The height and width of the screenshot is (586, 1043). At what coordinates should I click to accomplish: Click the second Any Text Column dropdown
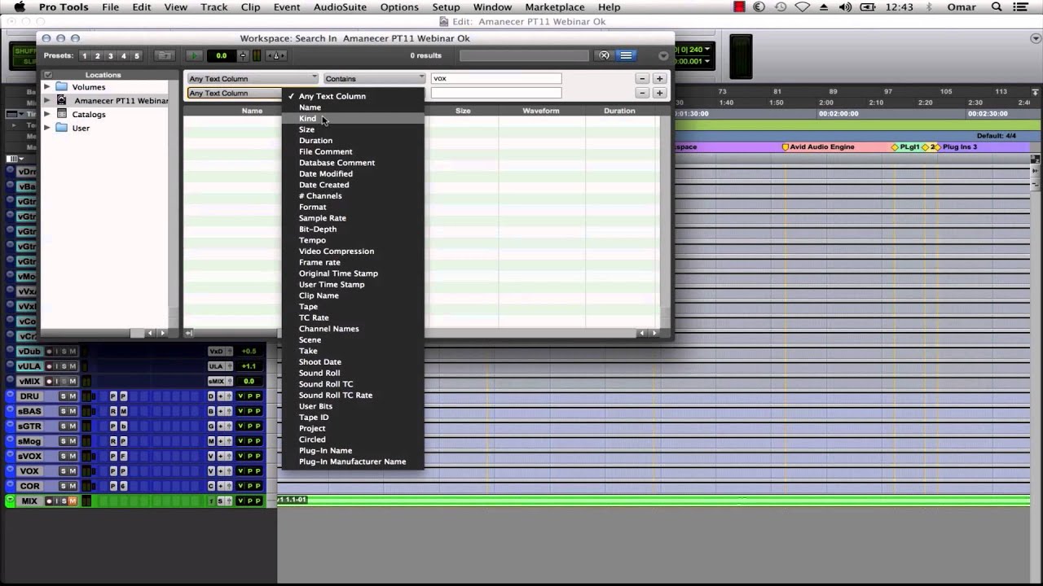(235, 93)
